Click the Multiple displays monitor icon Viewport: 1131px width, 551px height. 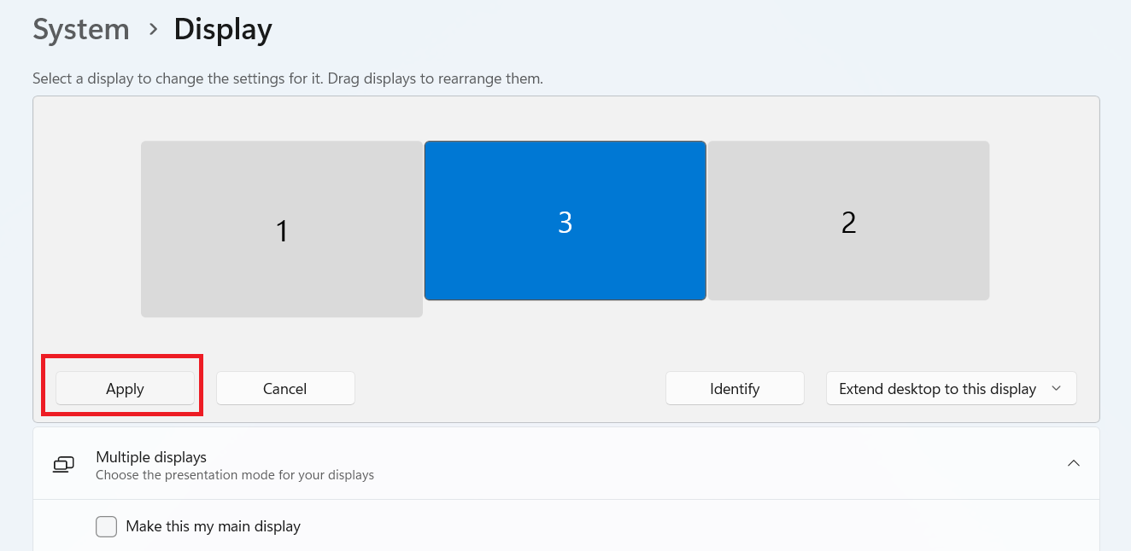coord(63,464)
